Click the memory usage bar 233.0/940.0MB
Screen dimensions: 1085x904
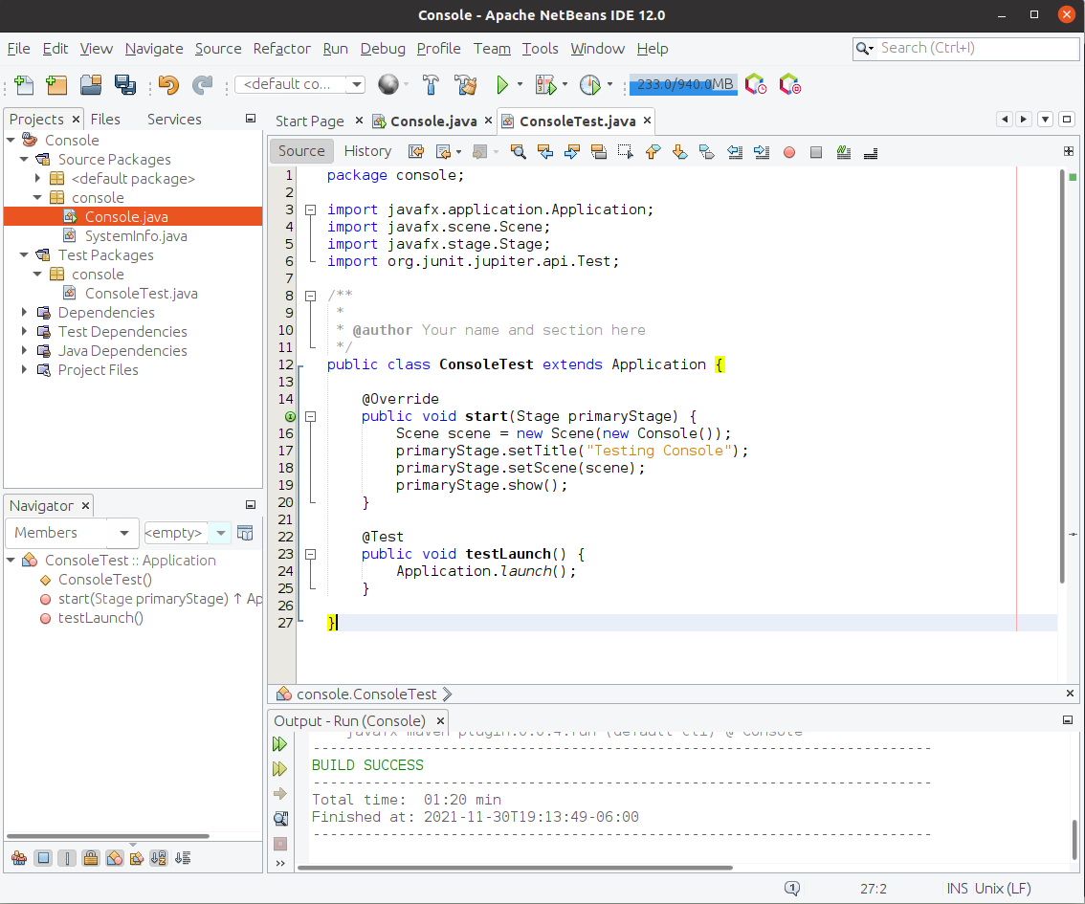pyautogui.click(x=683, y=85)
